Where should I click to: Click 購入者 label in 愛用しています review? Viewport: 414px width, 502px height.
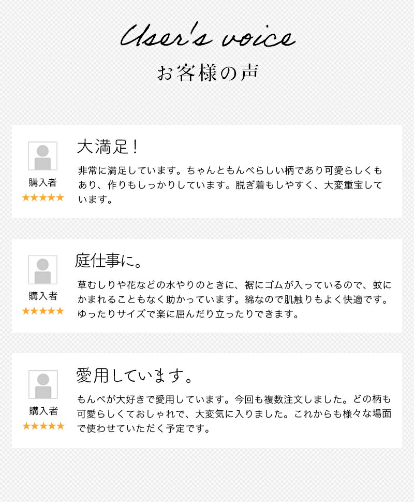tap(43, 411)
